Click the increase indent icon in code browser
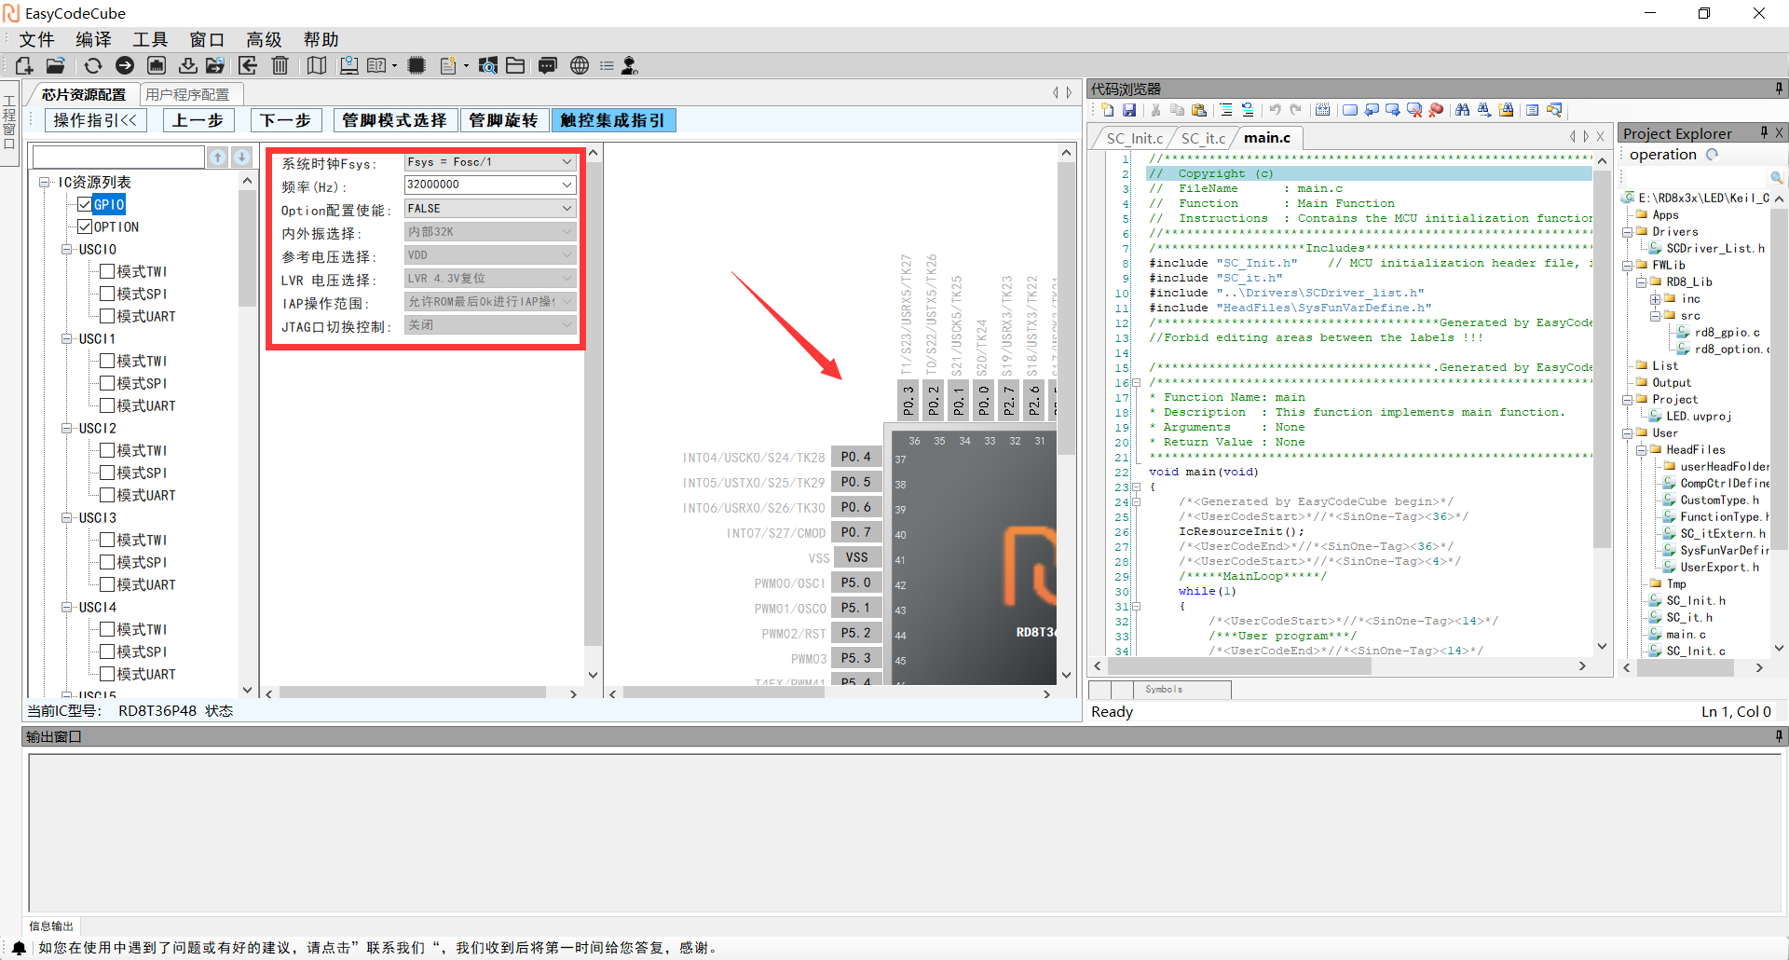 [1226, 110]
